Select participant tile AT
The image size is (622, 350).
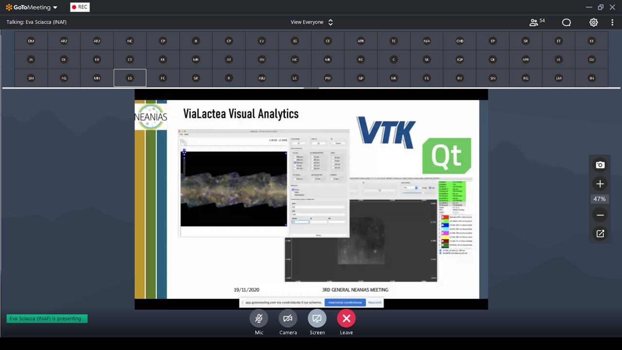coord(229,60)
